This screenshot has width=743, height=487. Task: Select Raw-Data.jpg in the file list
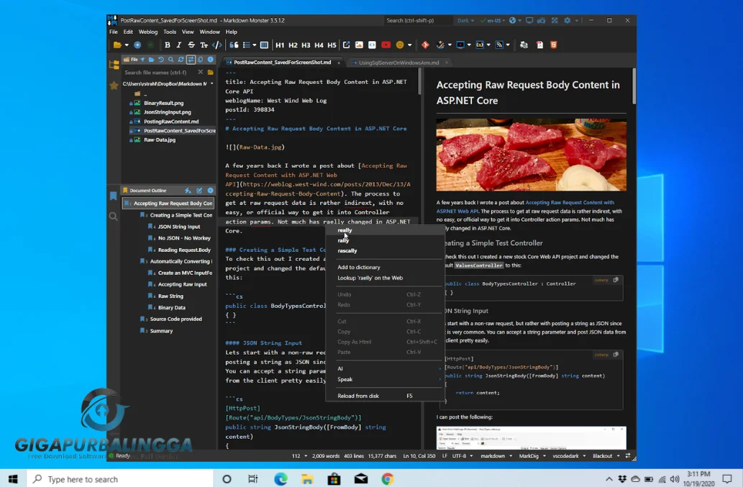click(159, 140)
